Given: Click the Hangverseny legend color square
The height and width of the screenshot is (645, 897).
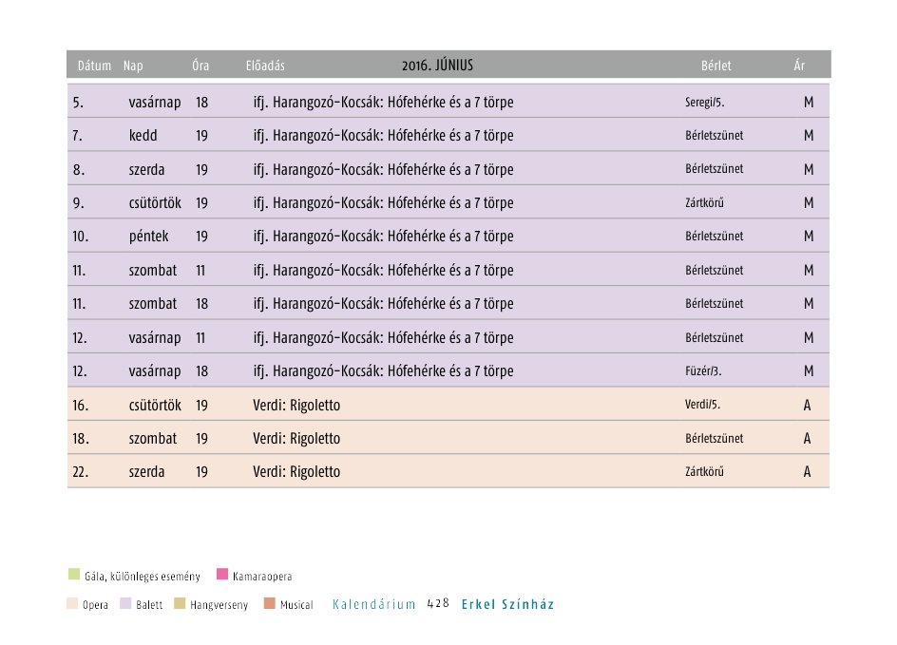Looking at the screenshot, I should (x=181, y=604).
